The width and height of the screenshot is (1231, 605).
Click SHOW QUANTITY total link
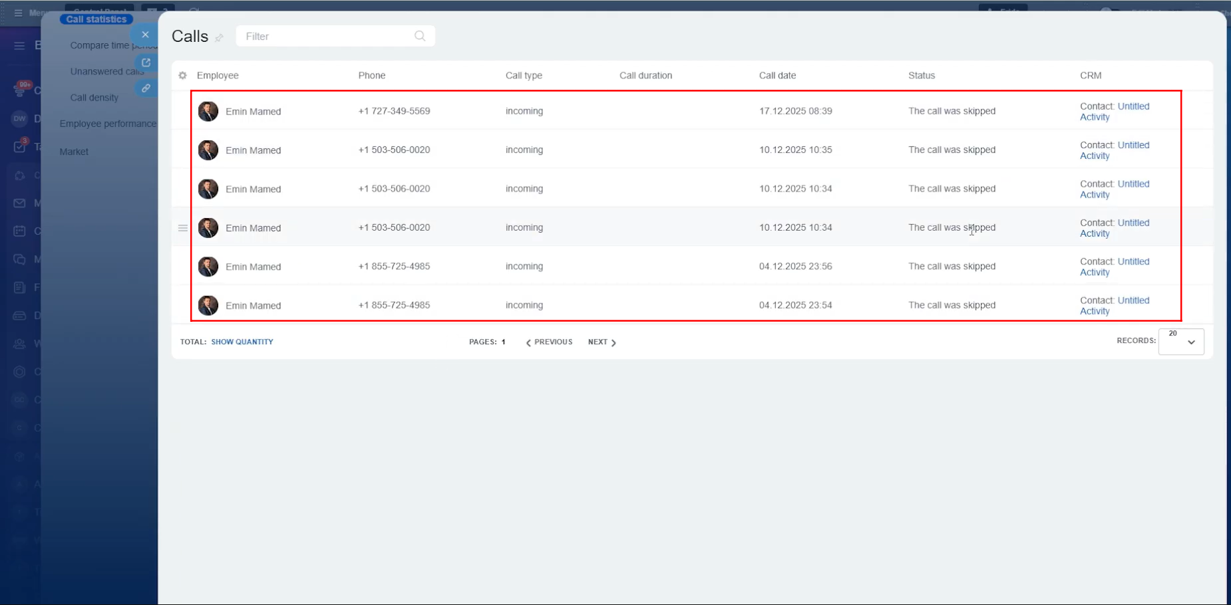242,342
